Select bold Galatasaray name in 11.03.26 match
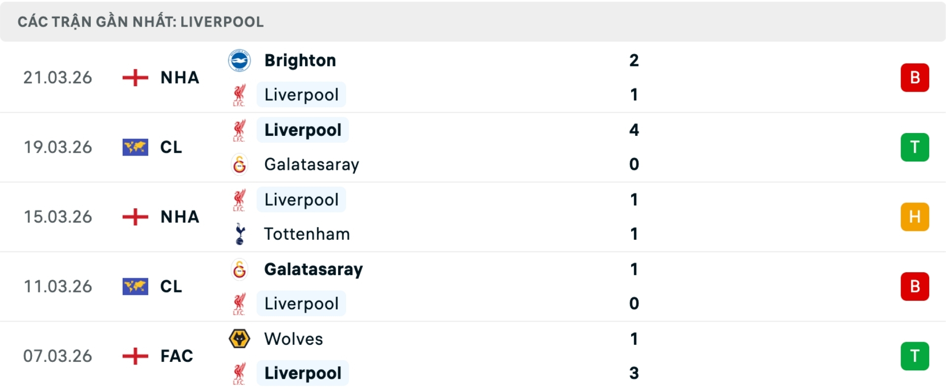The height and width of the screenshot is (390, 946). point(313,269)
